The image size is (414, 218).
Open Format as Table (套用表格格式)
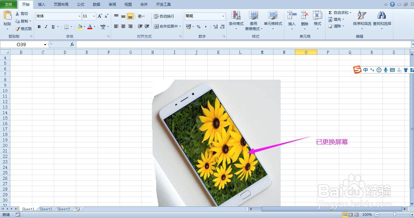pyautogui.click(x=254, y=21)
